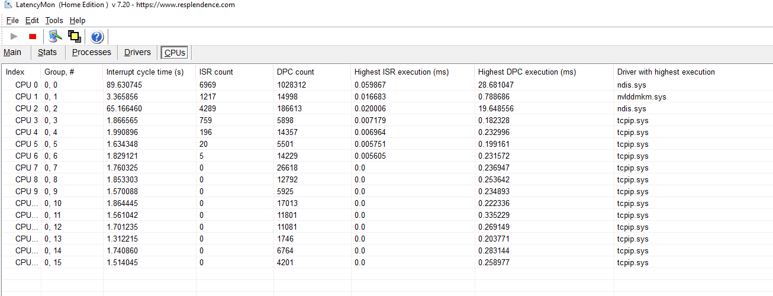Click the ndis.sys cell in CPU 2 row
Screen dimensions: 773x296
pyautogui.click(x=632, y=108)
